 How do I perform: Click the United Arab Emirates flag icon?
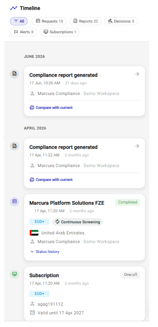tap(34, 233)
